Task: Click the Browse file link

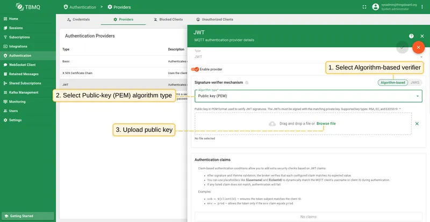Action: pyautogui.click(x=326, y=124)
